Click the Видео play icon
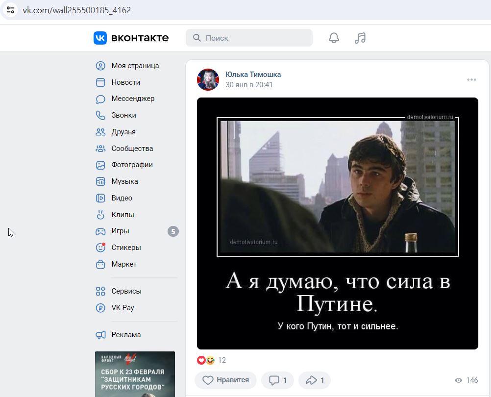Image resolution: width=491 pixels, height=397 pixels. tap(100, 198)
